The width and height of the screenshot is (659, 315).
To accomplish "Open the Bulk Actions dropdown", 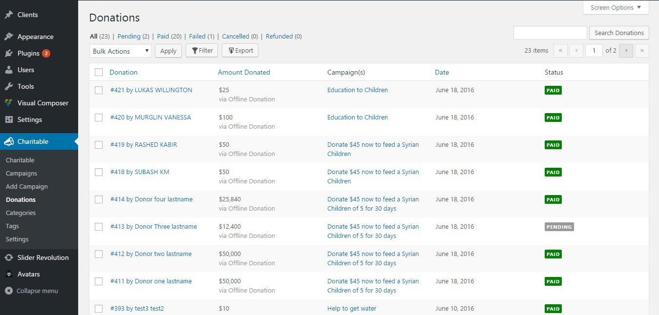I will tap(121, 51).
